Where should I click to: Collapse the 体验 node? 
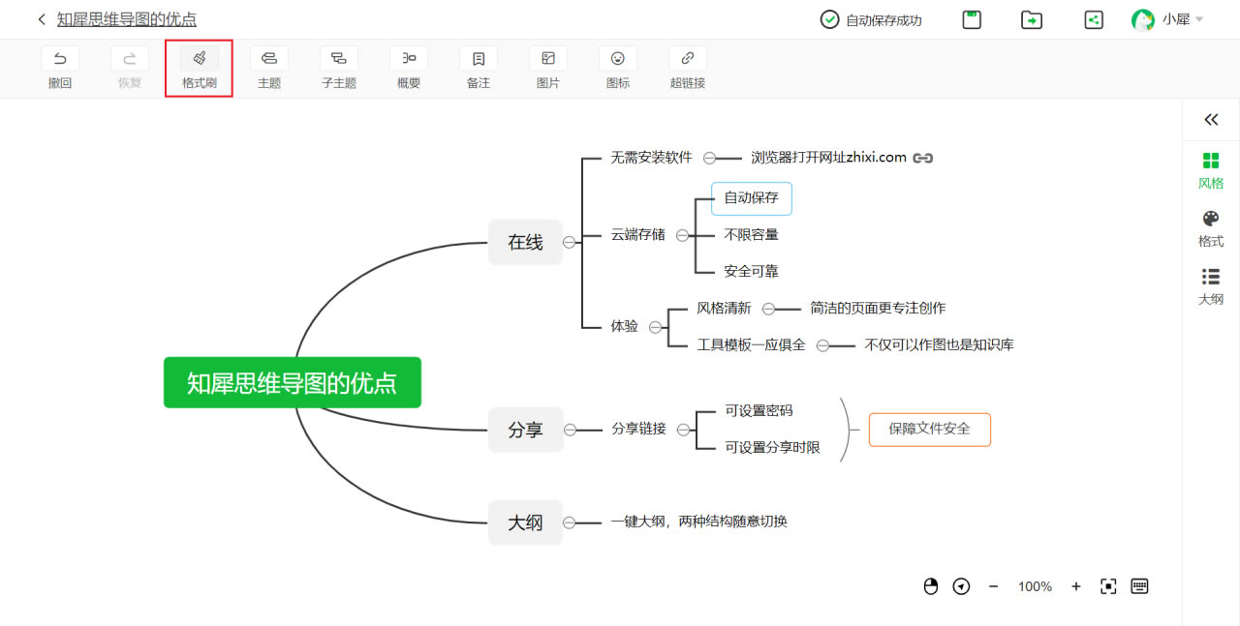pyautogui.click(x=656, y=327)
